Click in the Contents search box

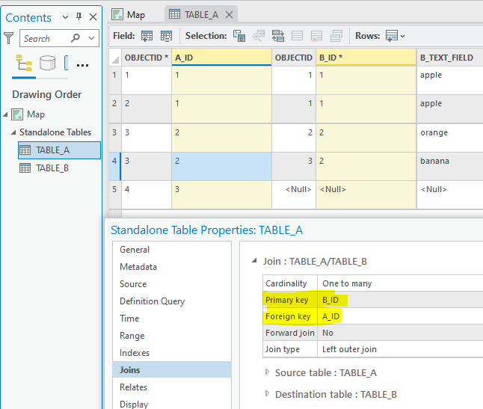(45, 38)
